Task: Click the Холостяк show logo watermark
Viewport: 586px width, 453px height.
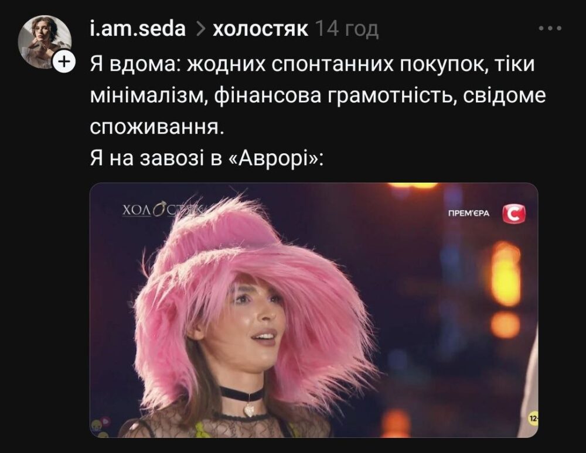Action: (162, 210)
